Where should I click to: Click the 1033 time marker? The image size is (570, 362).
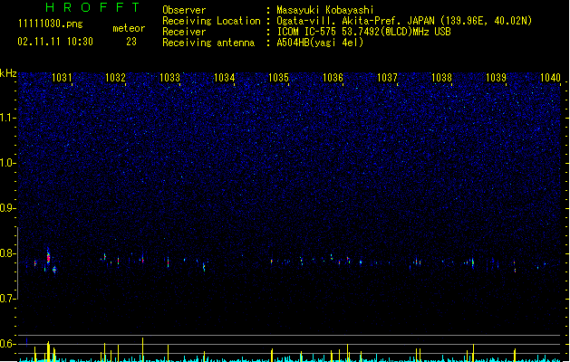tap(169, 78)
